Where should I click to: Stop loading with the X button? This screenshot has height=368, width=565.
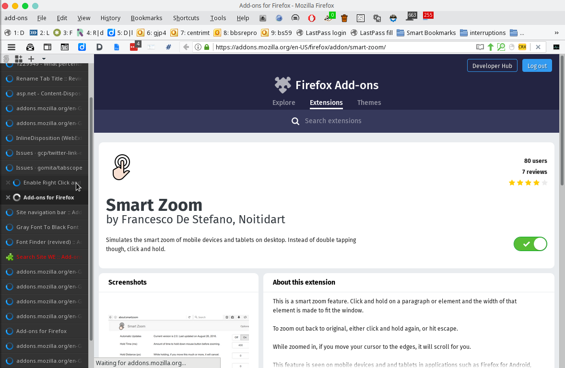pyautogui.click(x=538, y=47)
